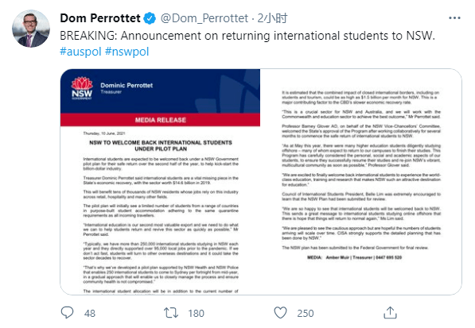Click the share upload icon
The width and height of the screenshot is (475, 328).
pos(390,313)
